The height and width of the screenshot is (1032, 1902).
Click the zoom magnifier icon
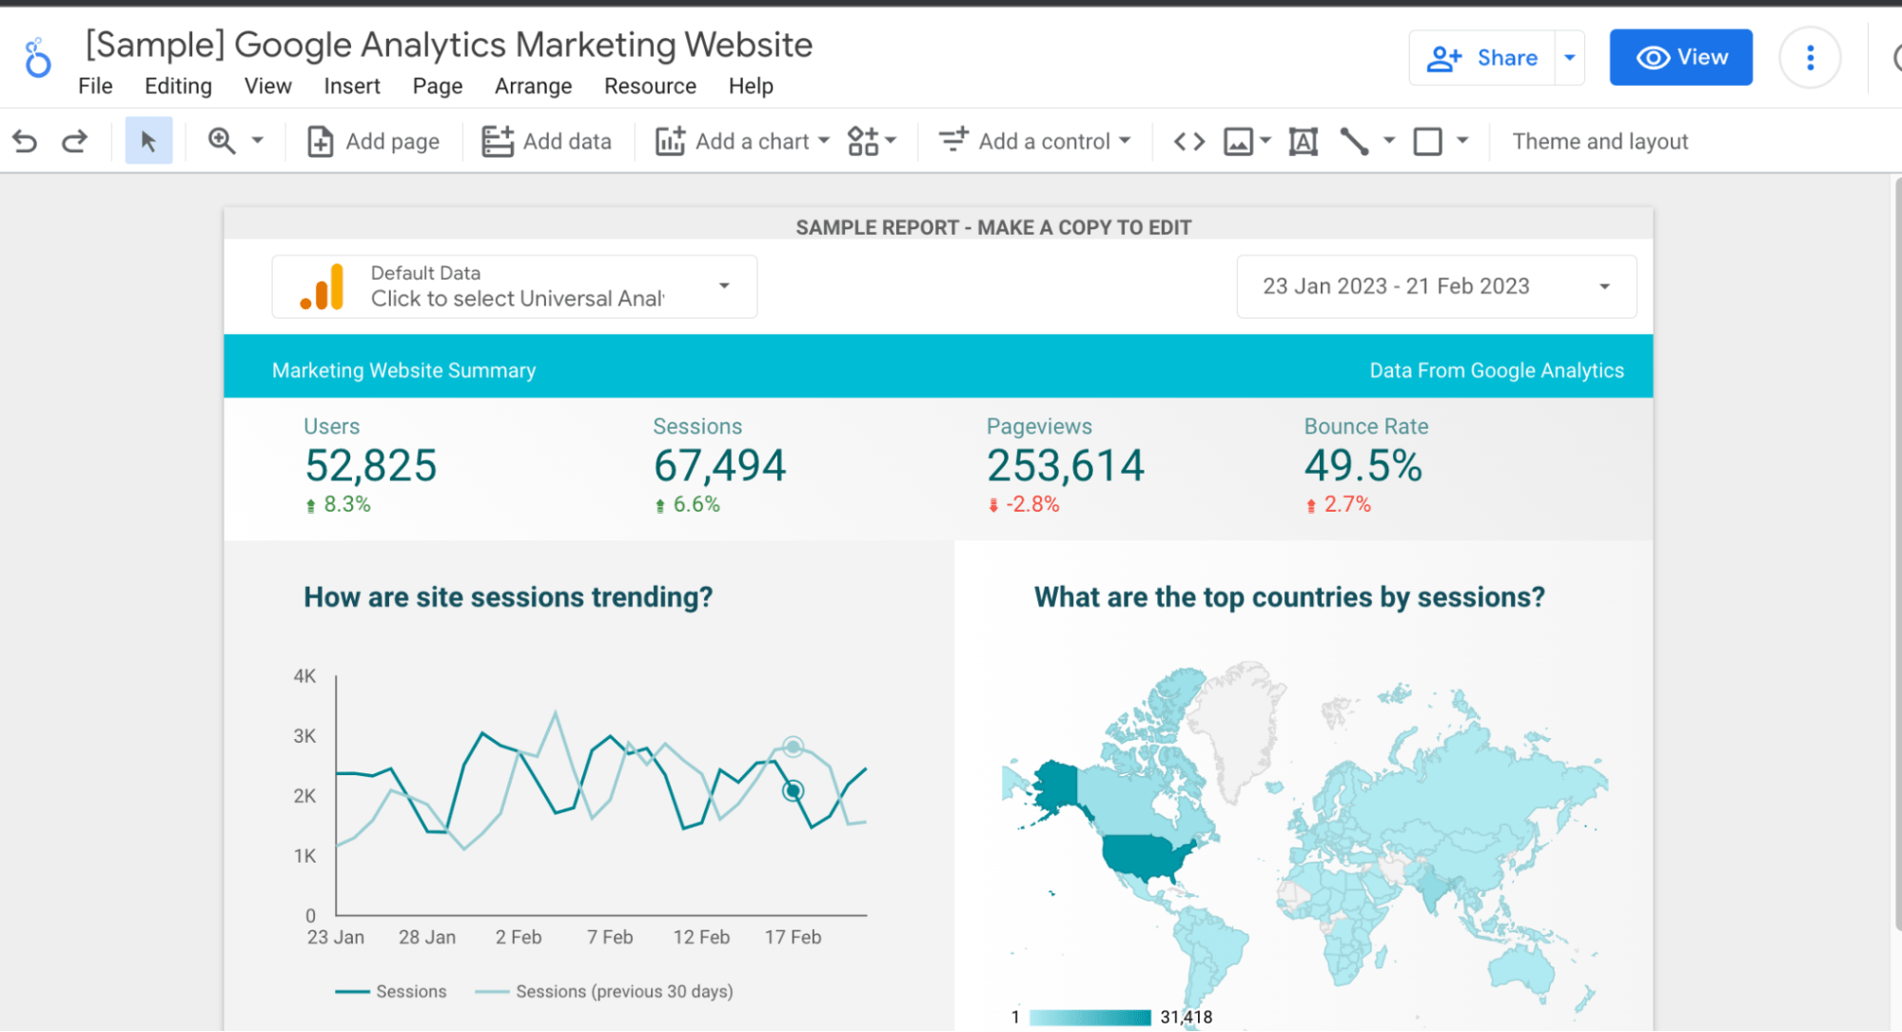(222, 142)
